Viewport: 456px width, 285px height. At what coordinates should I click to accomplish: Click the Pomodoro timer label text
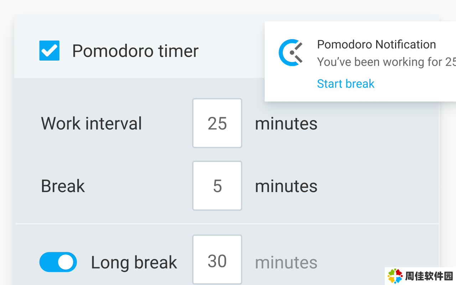click(x=135, y=51)
